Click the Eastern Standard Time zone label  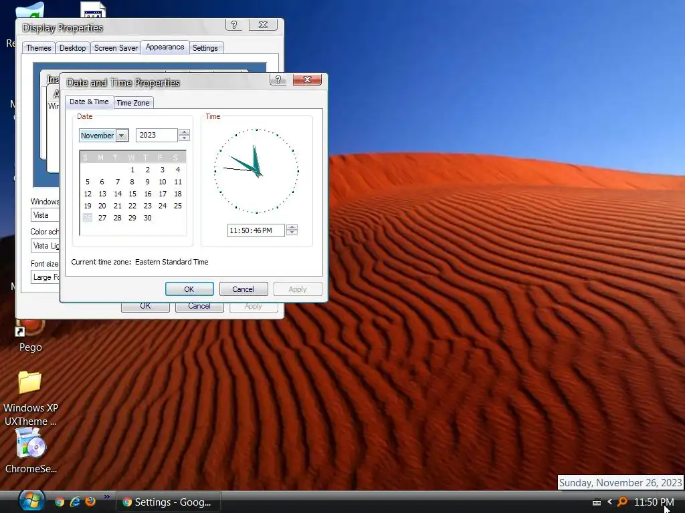172,262
